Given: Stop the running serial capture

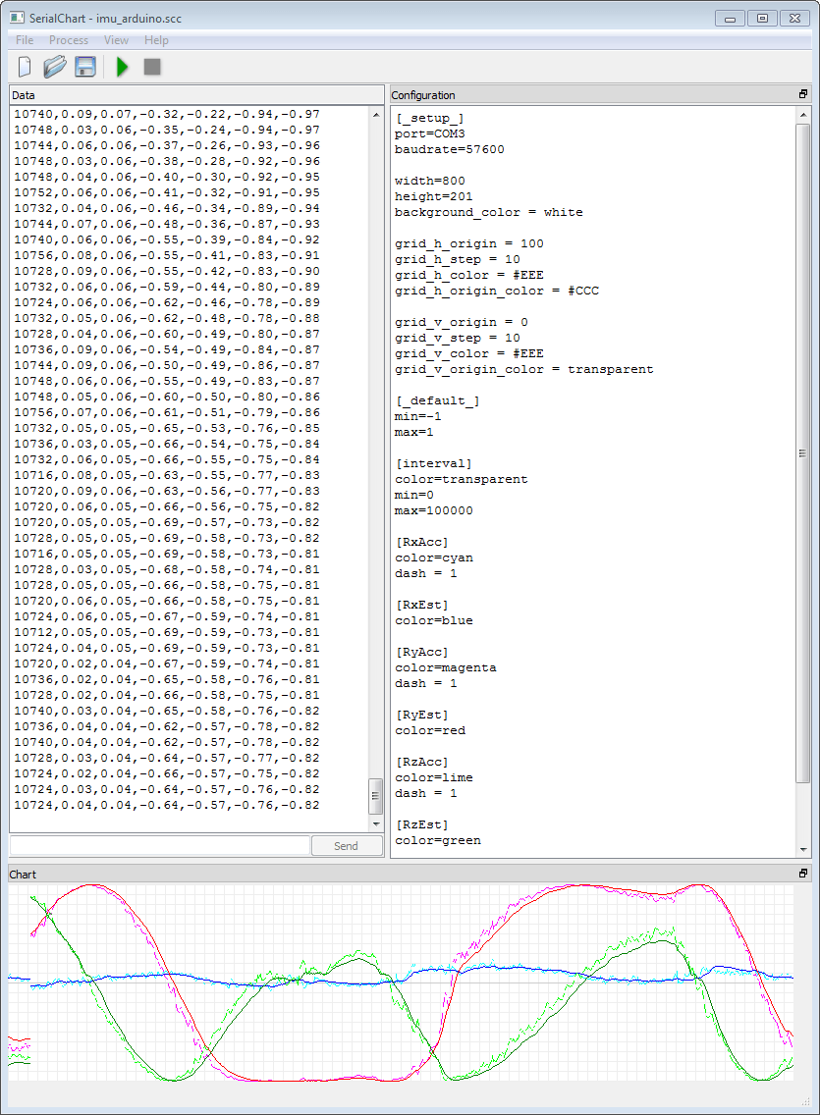Looking at the screenshot, I should [150, 66].
